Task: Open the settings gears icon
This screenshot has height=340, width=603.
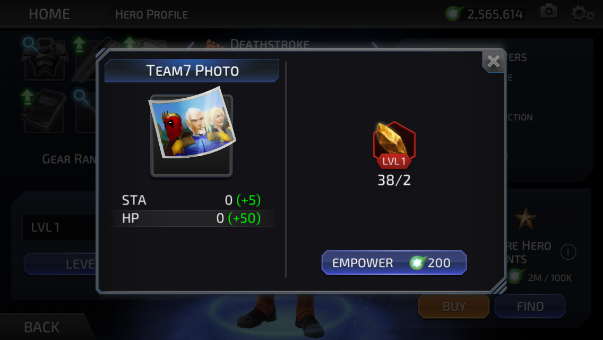Action: coord(583,13)
